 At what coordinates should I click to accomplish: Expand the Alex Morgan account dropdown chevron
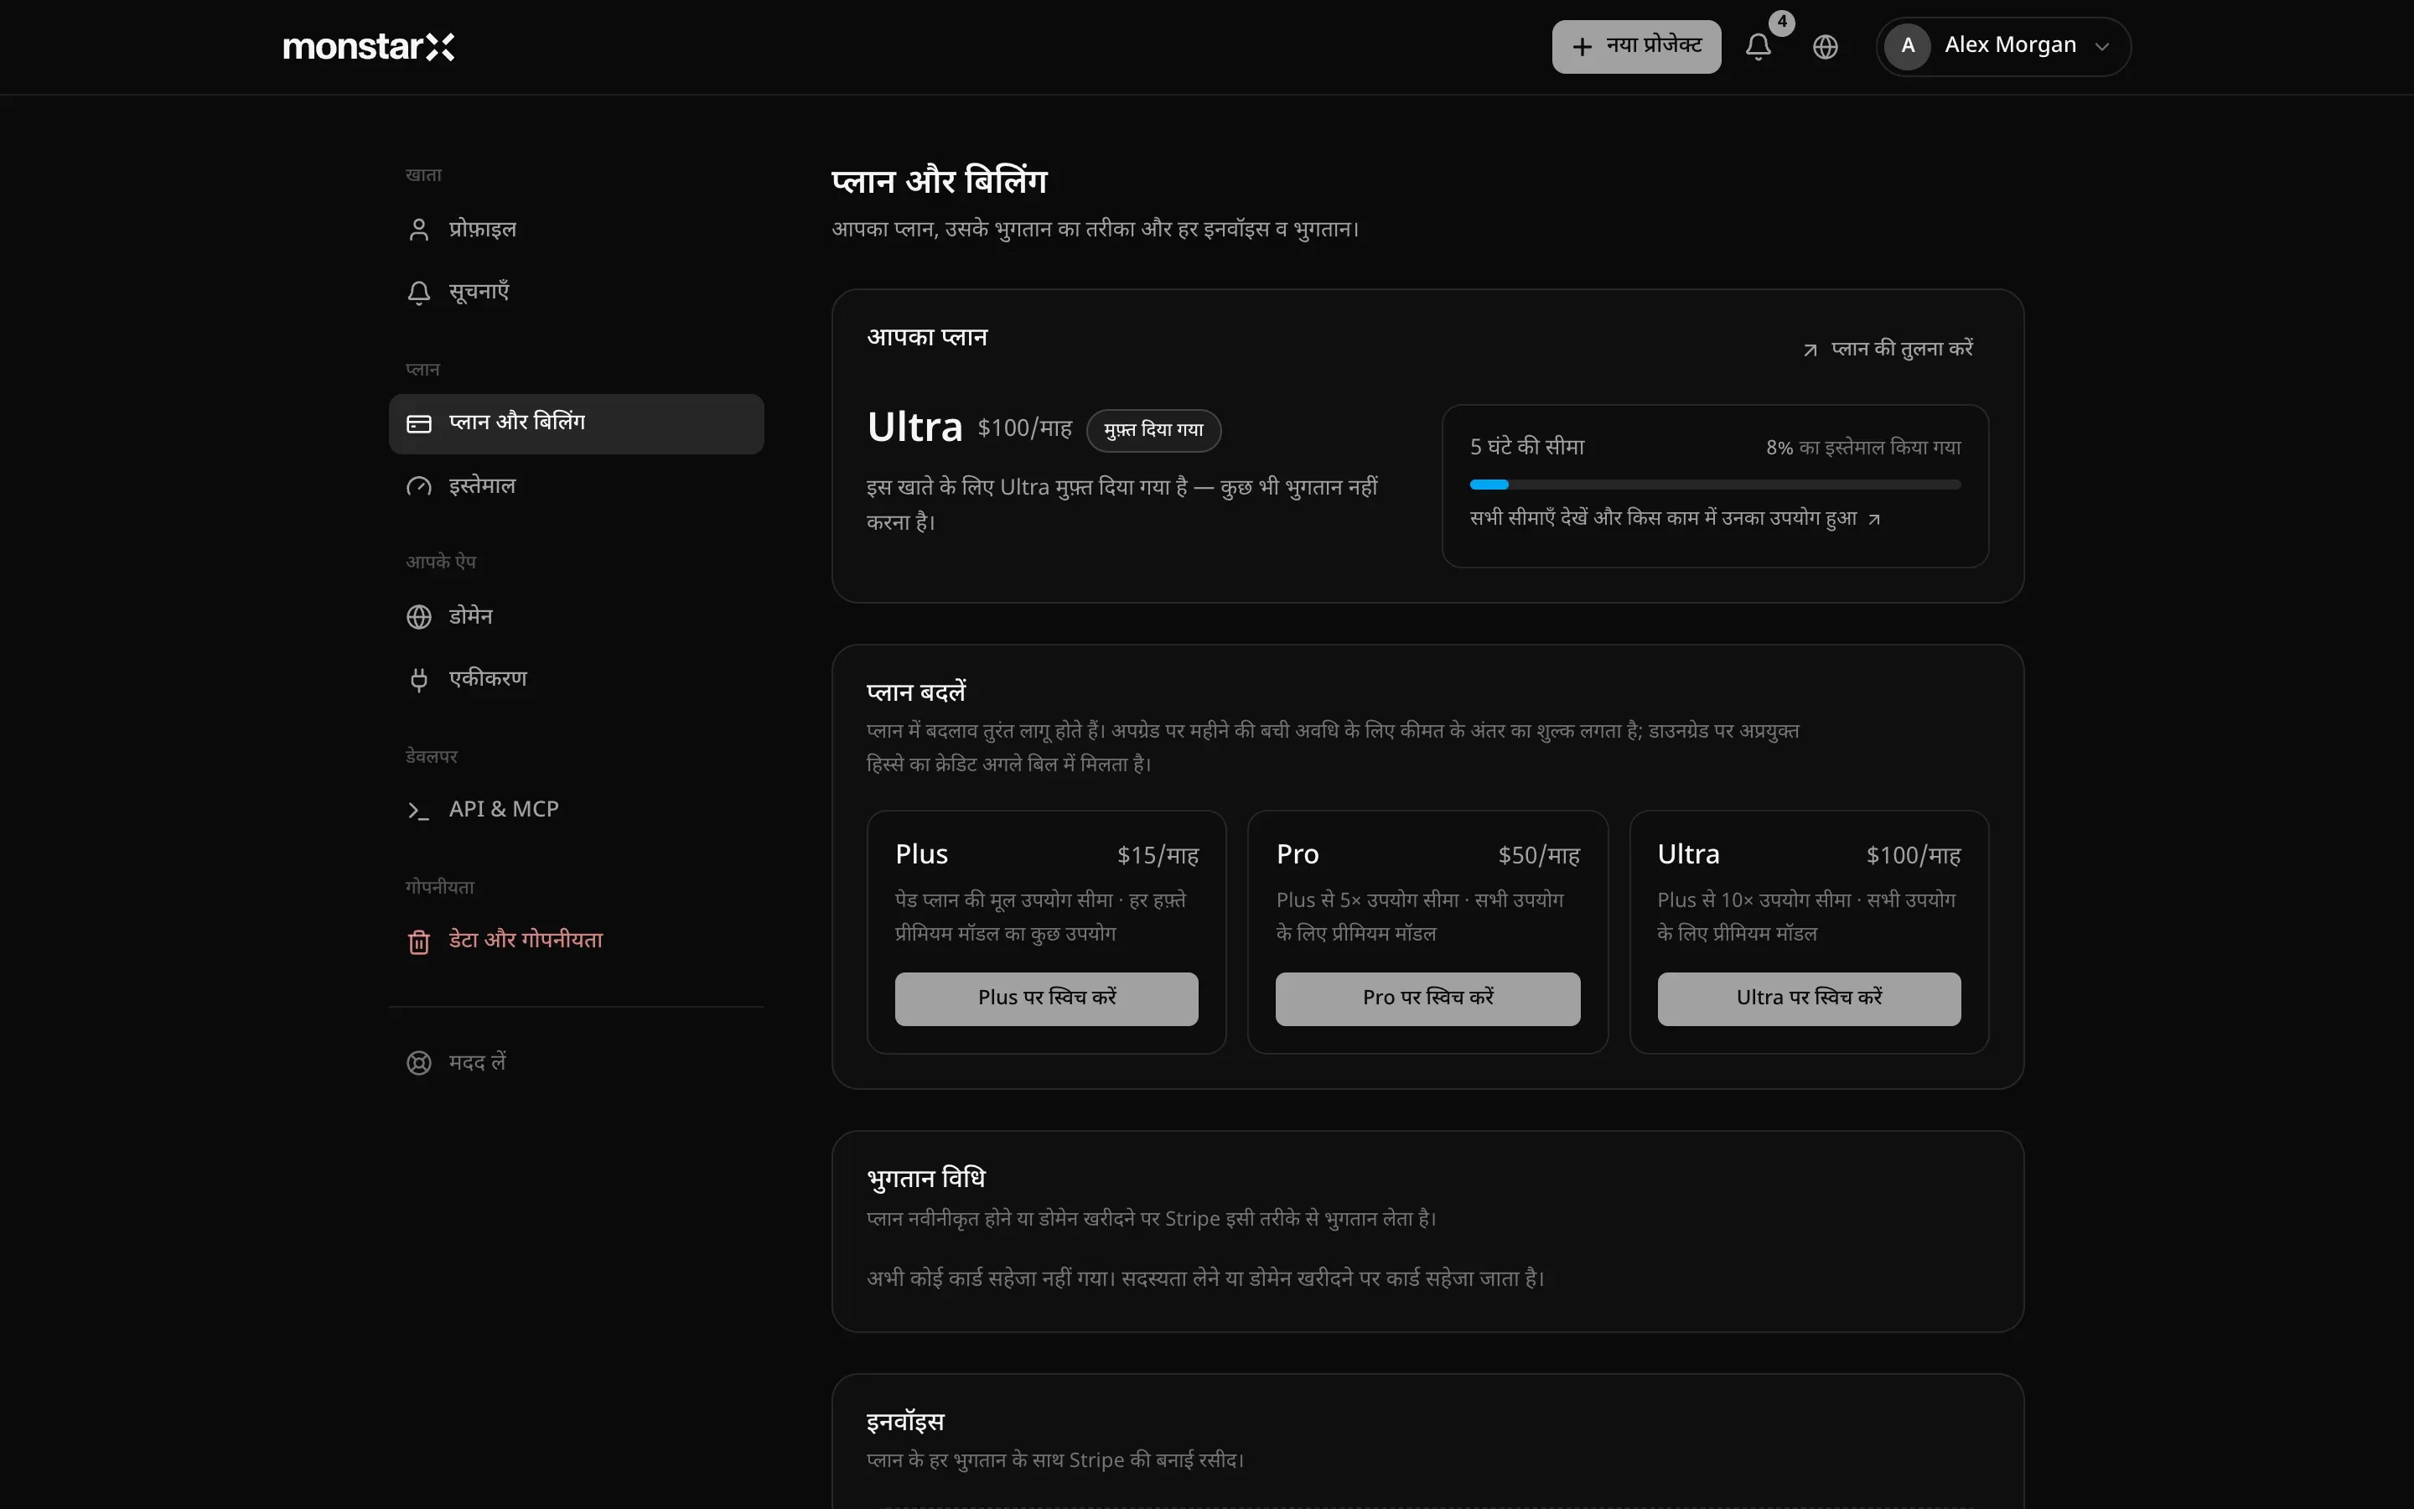pos(2102,47)
